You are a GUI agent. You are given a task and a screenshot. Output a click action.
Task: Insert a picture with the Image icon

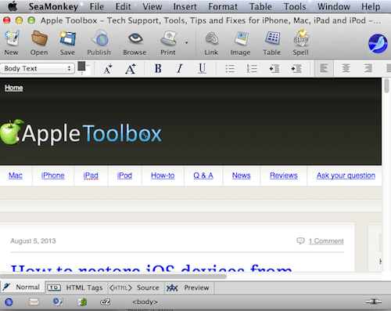241,38
